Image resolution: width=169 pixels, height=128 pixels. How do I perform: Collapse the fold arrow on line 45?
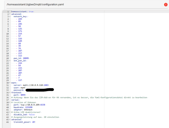pyautogui.click(x=10, y=120)
